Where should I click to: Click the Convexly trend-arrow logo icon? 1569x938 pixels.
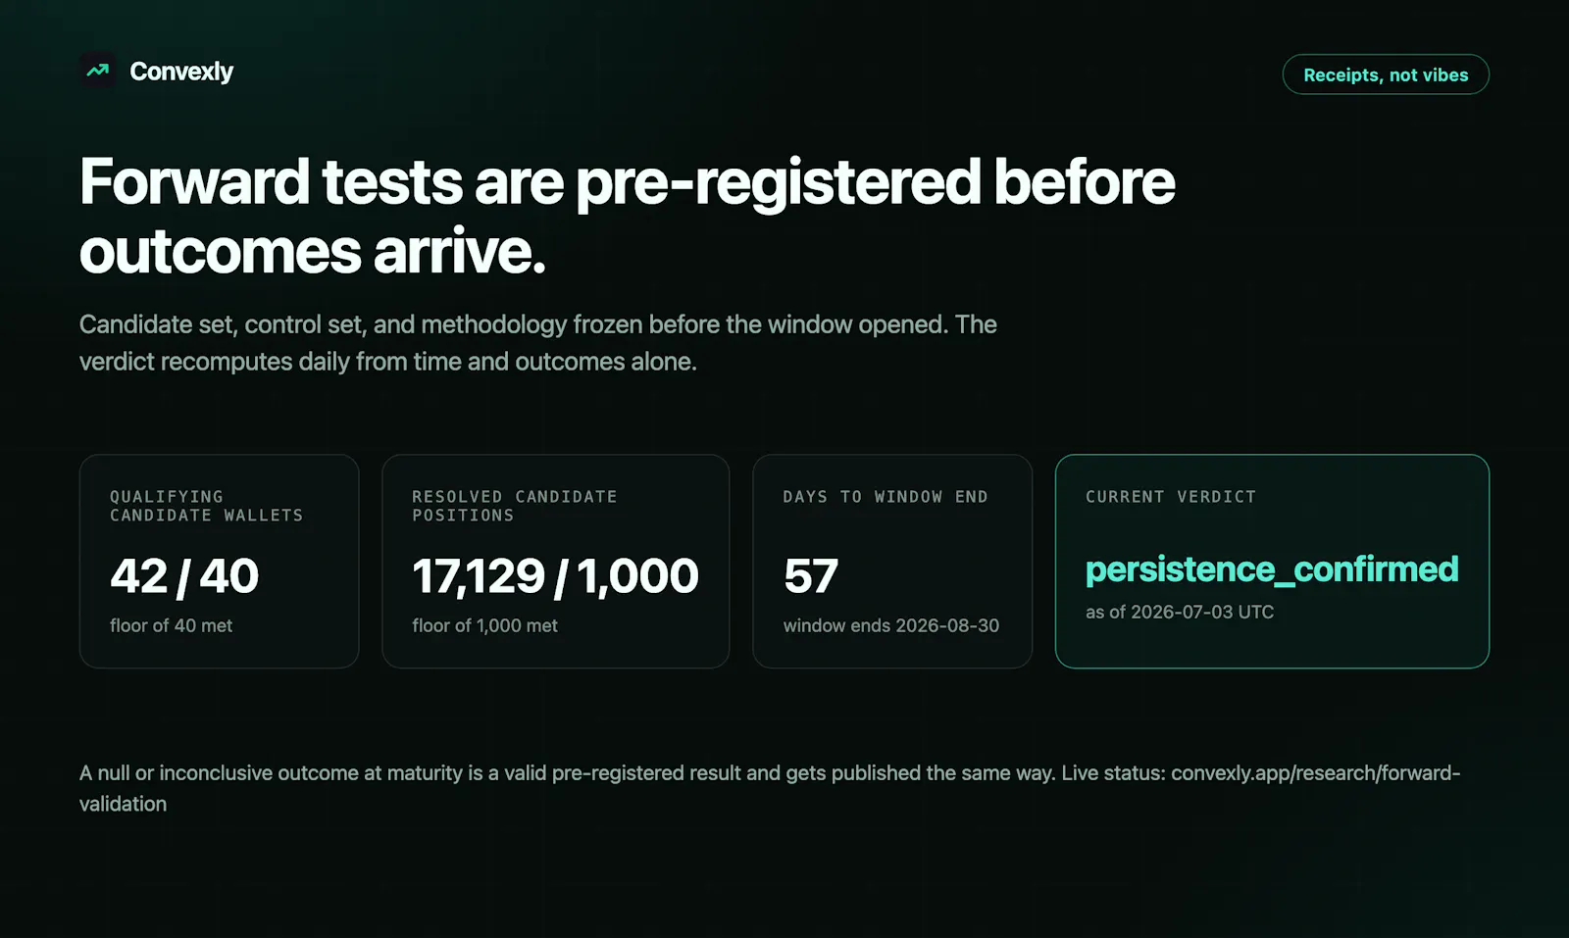tap(98, 71)
